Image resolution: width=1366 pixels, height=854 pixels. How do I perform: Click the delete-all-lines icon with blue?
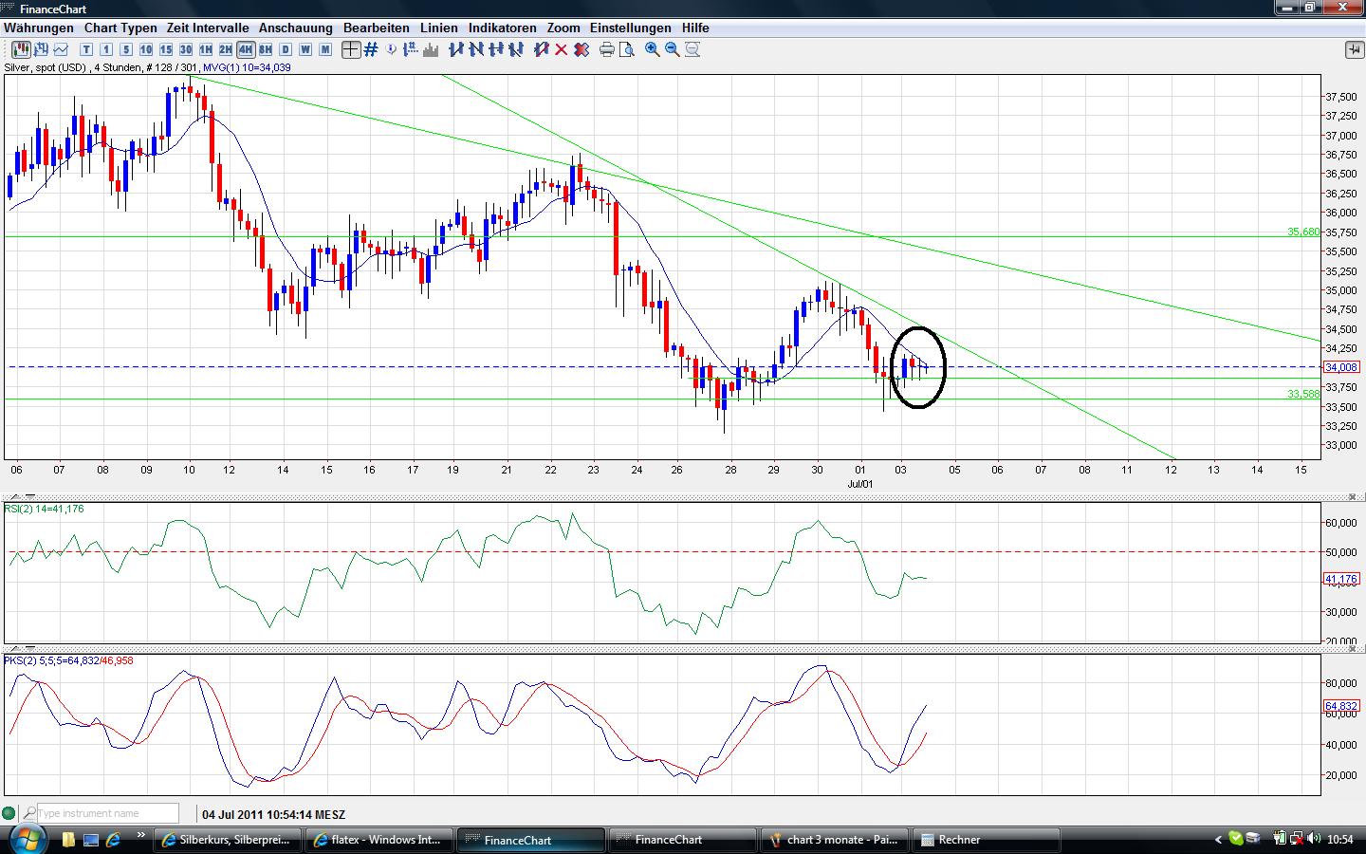click(581, 49)
